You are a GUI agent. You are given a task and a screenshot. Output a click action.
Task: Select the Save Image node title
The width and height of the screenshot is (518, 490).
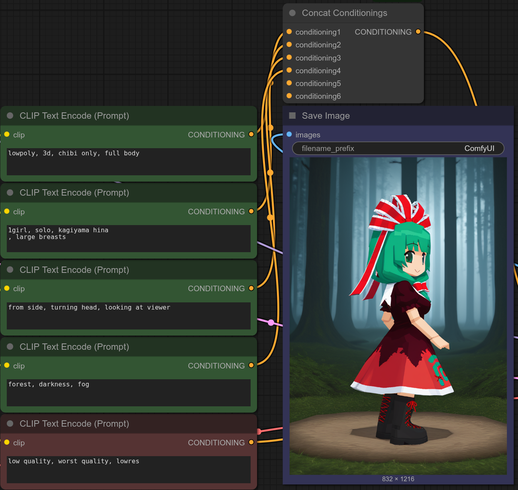(326, 116)
